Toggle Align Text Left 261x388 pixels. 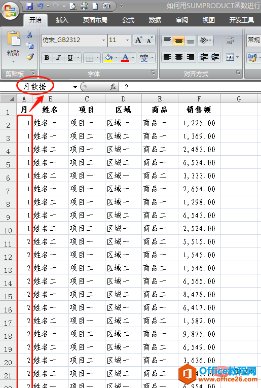[167, 57]
